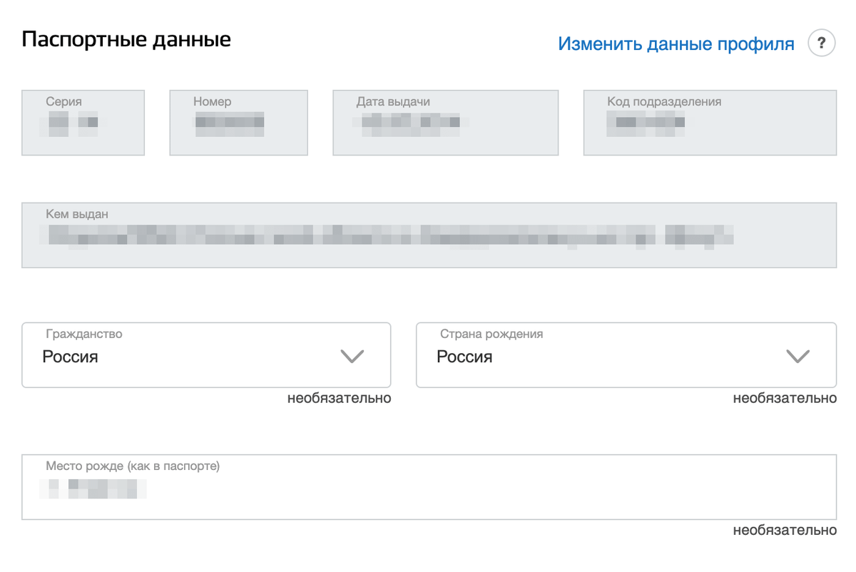Click 'необязательно' under the Место рождения field
The image size is (856, 572).
785,531
